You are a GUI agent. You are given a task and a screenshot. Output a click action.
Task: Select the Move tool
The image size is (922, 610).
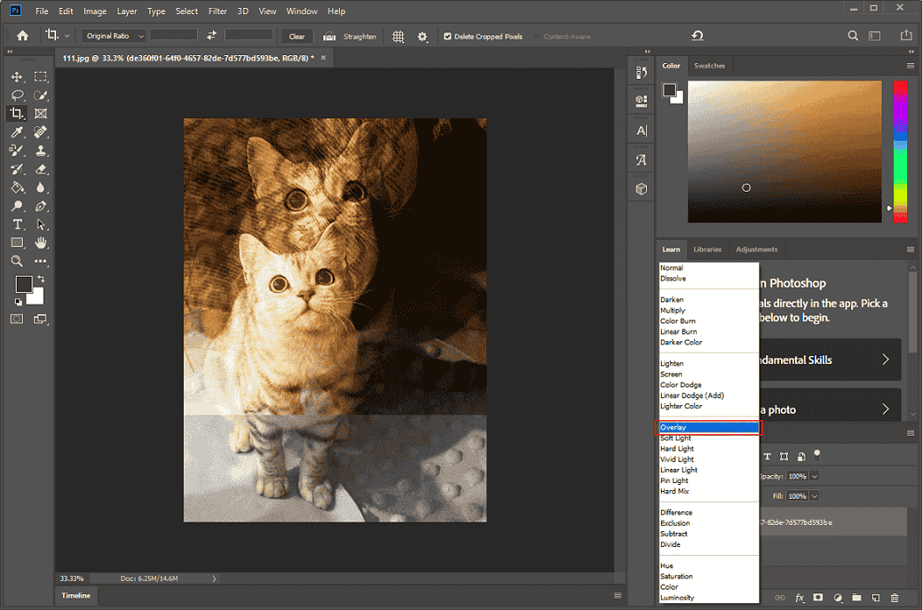[x=17, y=77]
